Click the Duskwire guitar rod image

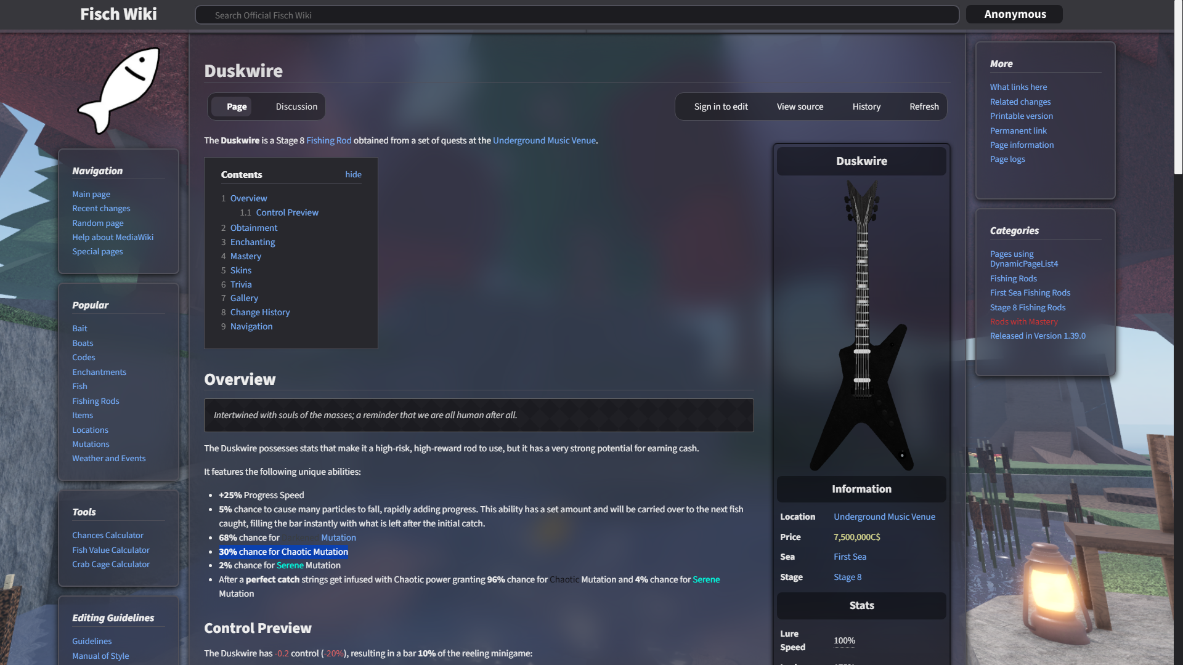(861, 325)
